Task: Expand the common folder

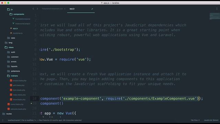Action: [9, 57]
